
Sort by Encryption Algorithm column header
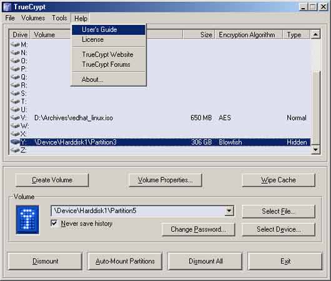[249, 34]
